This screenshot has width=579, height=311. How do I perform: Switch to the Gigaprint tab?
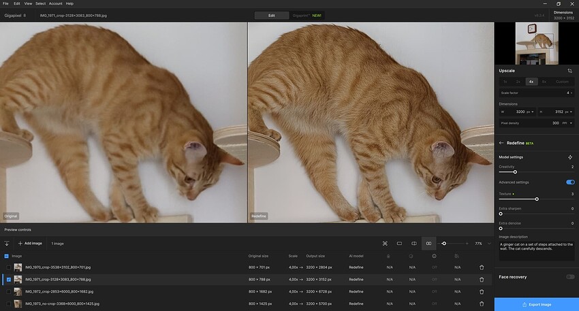click(x=307, y=16)
